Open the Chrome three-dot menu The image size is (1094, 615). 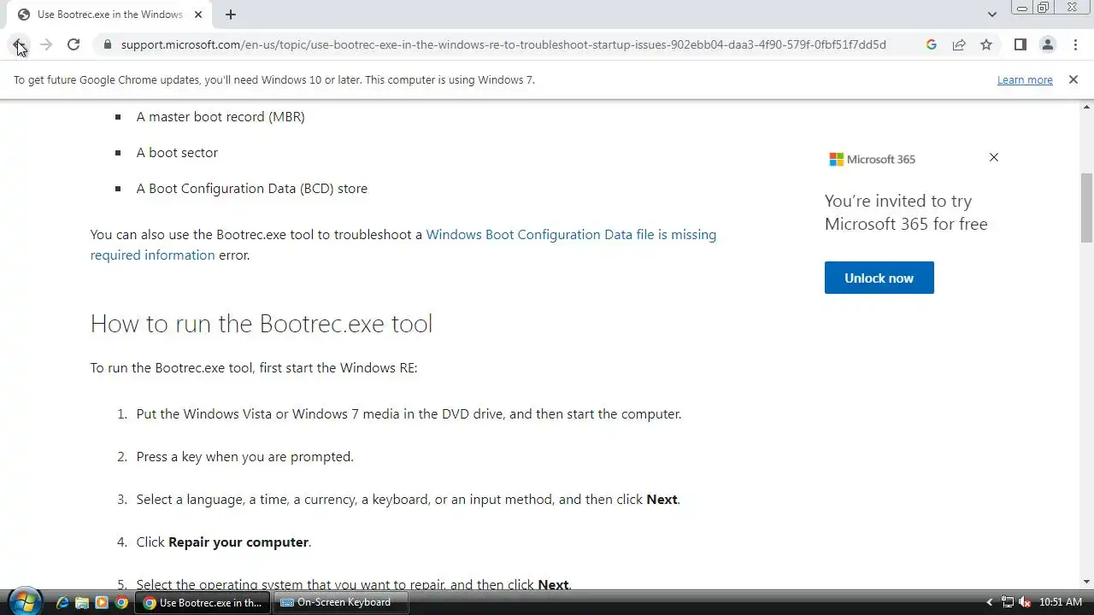tap(1075, 44)
